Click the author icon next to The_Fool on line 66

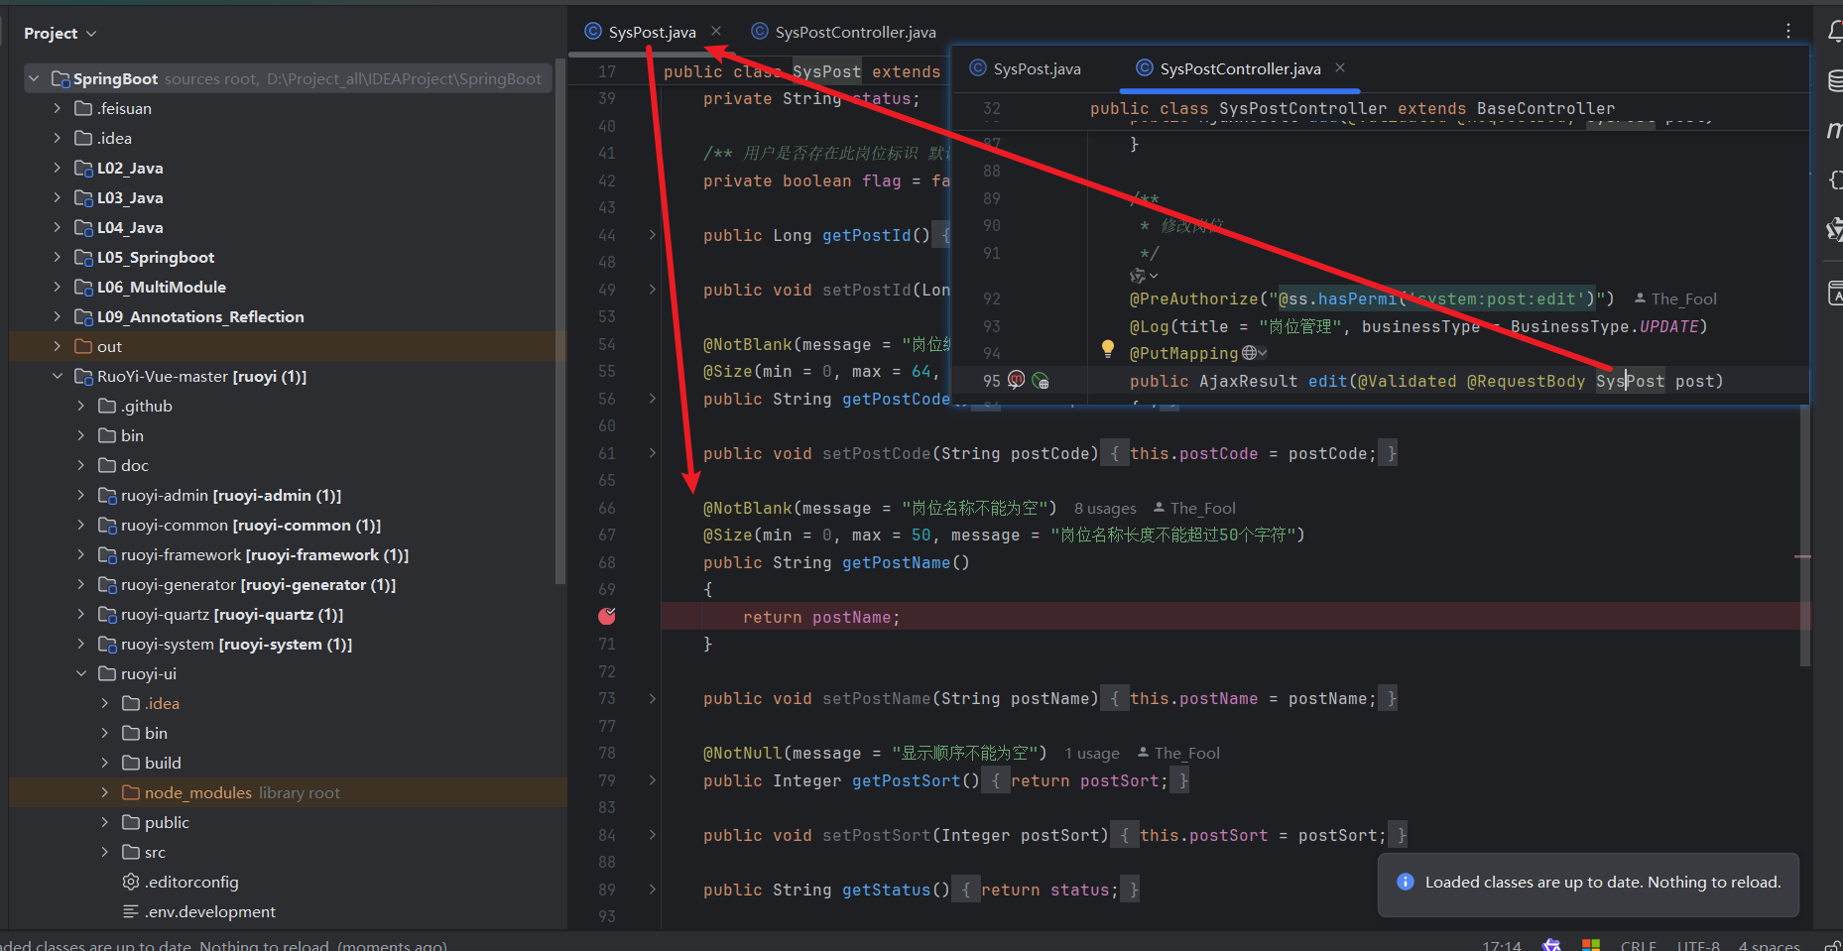1159,508
